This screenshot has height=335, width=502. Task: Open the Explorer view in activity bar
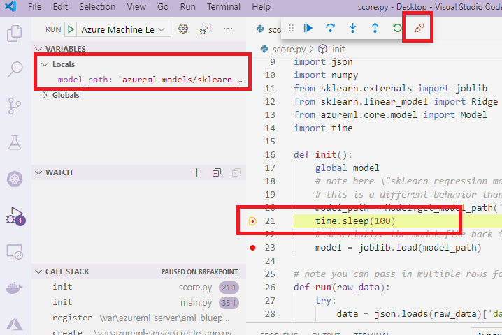click(15, 33)
